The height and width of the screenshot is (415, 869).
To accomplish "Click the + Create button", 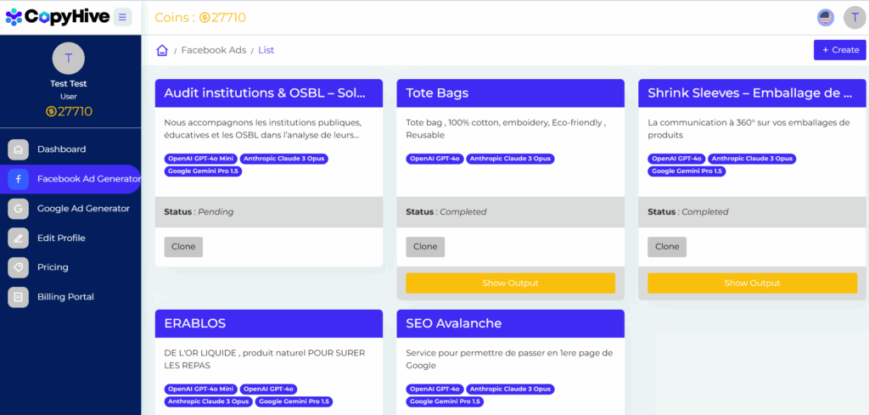I will tap(839, 50).
